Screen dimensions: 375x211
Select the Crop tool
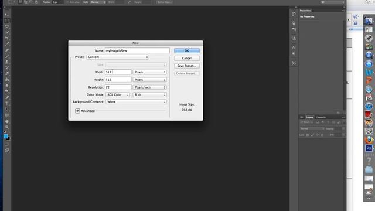coord(6,38)
